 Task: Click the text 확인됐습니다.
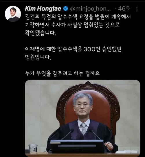(41, 33)
